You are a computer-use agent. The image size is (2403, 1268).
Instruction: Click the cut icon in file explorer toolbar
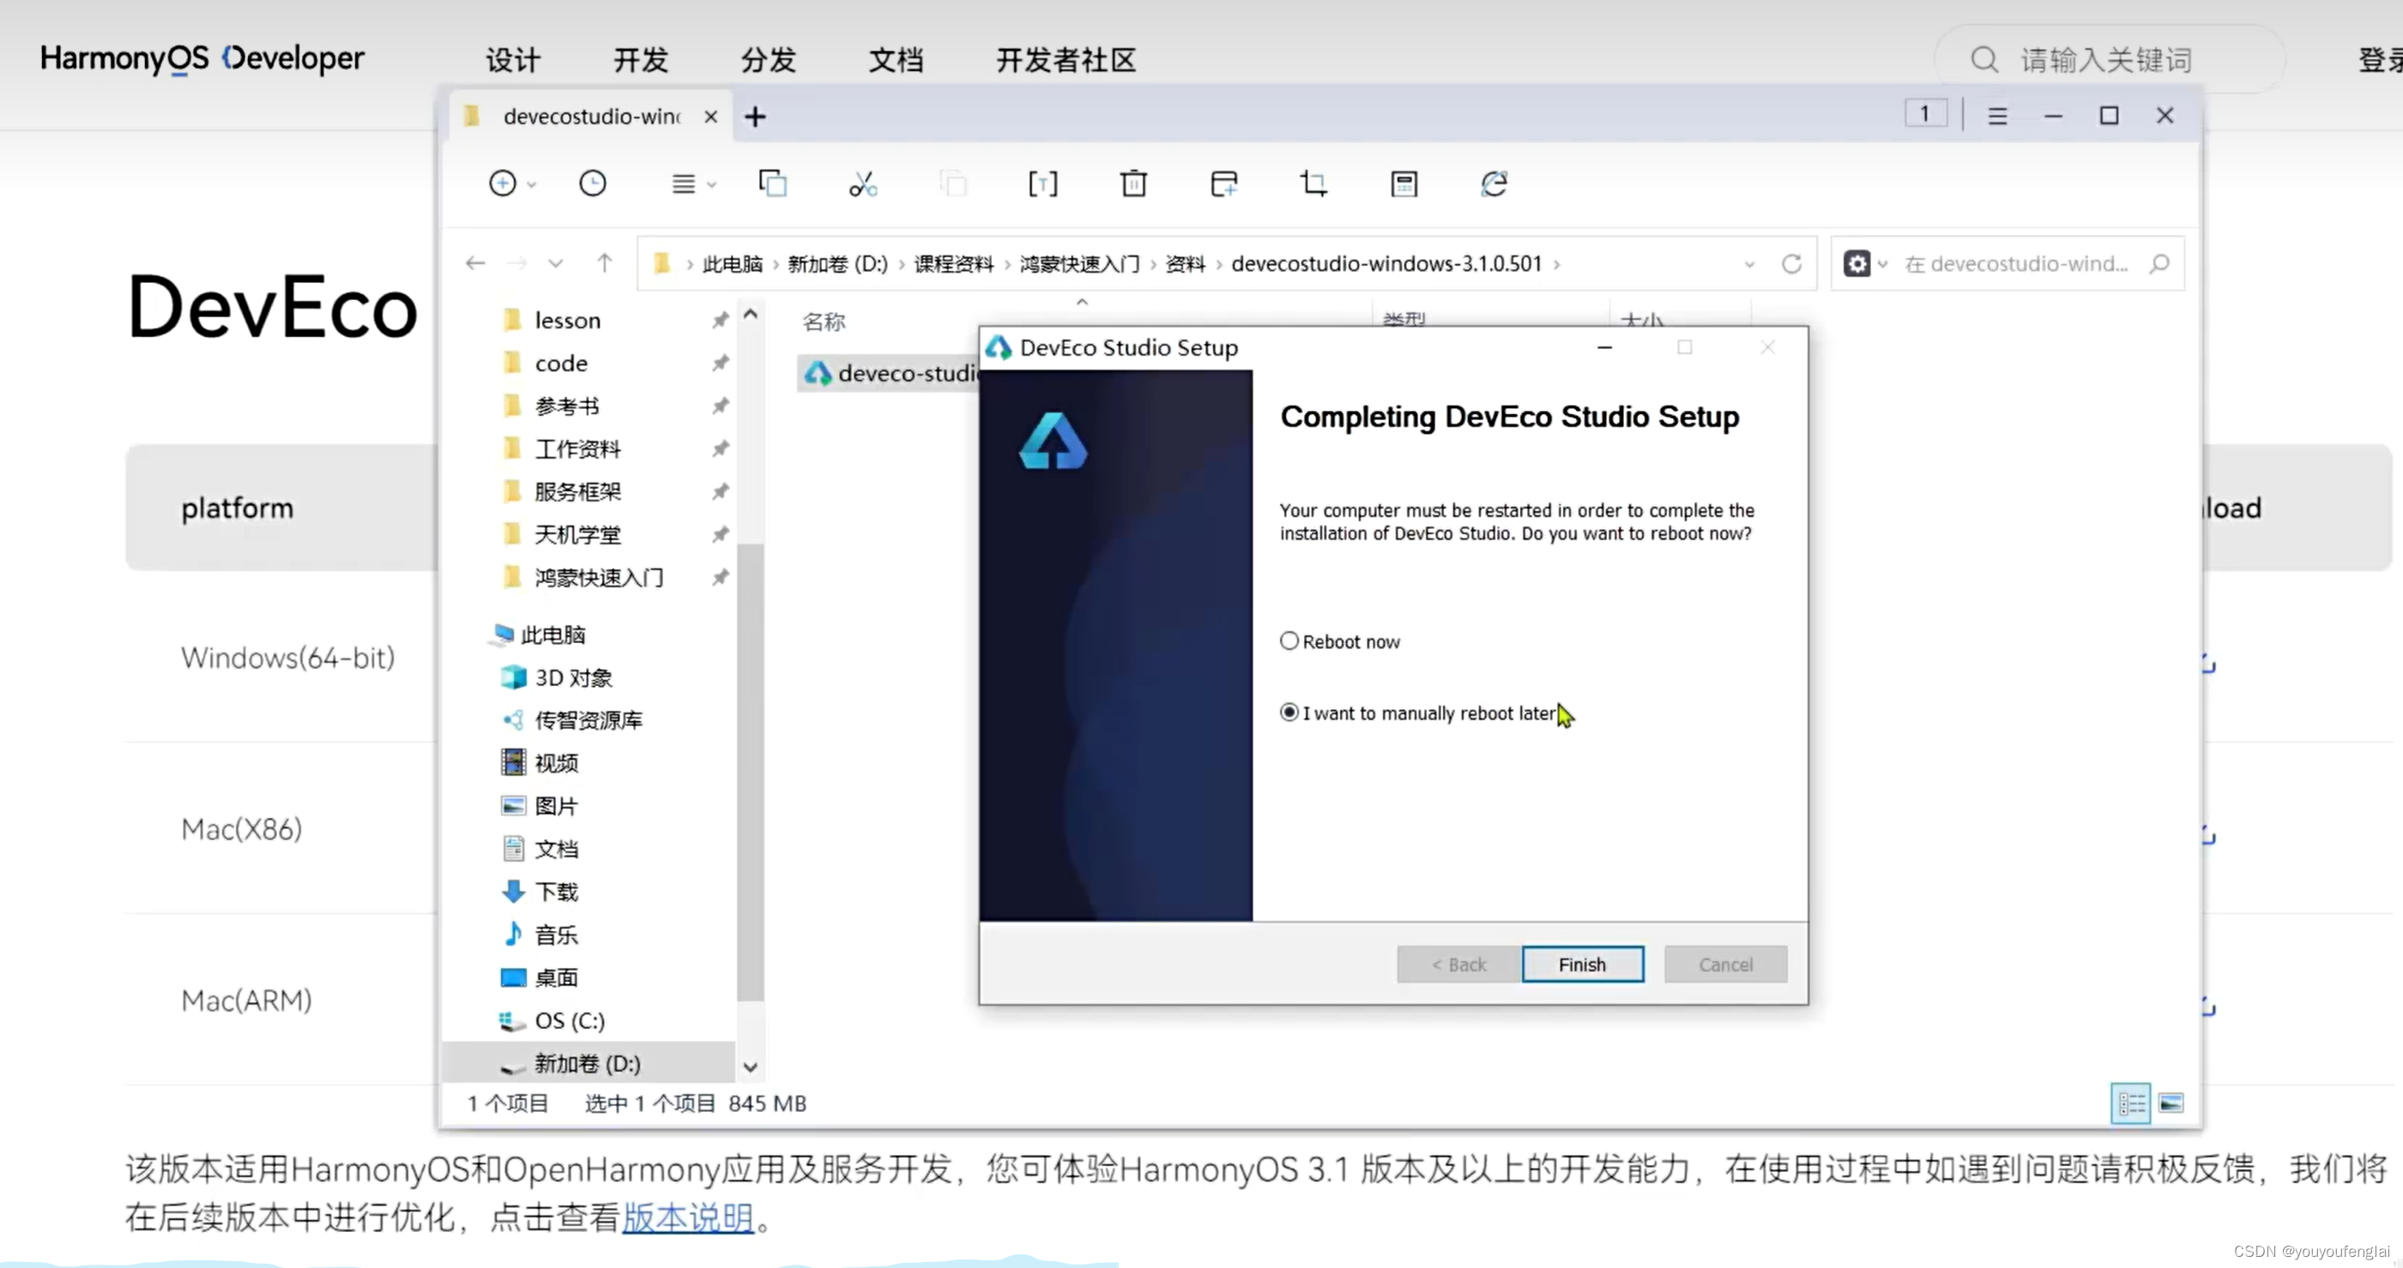(x=861, y=184)
